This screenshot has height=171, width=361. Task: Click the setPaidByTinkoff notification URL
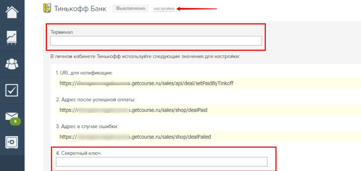pos(146,83)
